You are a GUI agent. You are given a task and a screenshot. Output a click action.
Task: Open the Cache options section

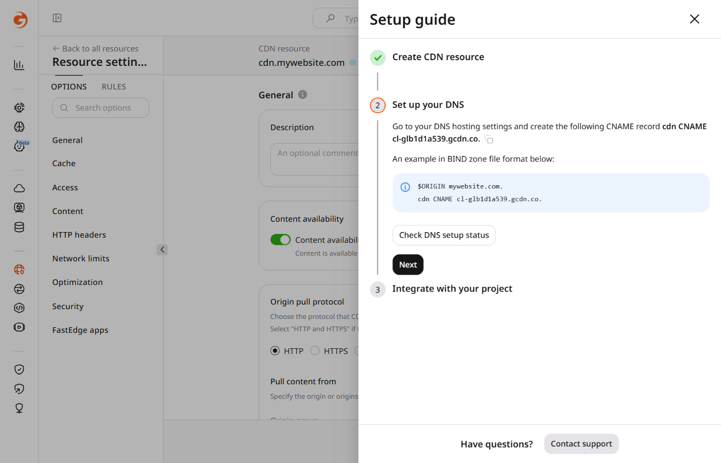click(64, 164)
